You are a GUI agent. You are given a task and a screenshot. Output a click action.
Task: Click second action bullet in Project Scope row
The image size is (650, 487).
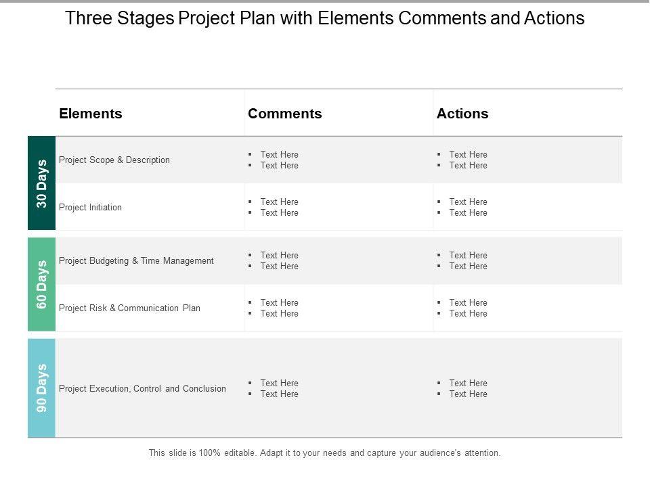tap(468, 166)
